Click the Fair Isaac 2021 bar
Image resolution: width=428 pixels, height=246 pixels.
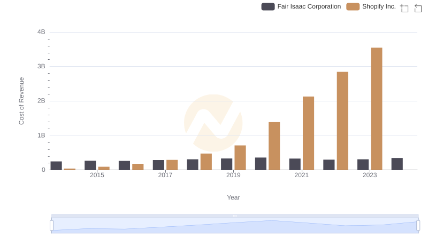[295, 164]
